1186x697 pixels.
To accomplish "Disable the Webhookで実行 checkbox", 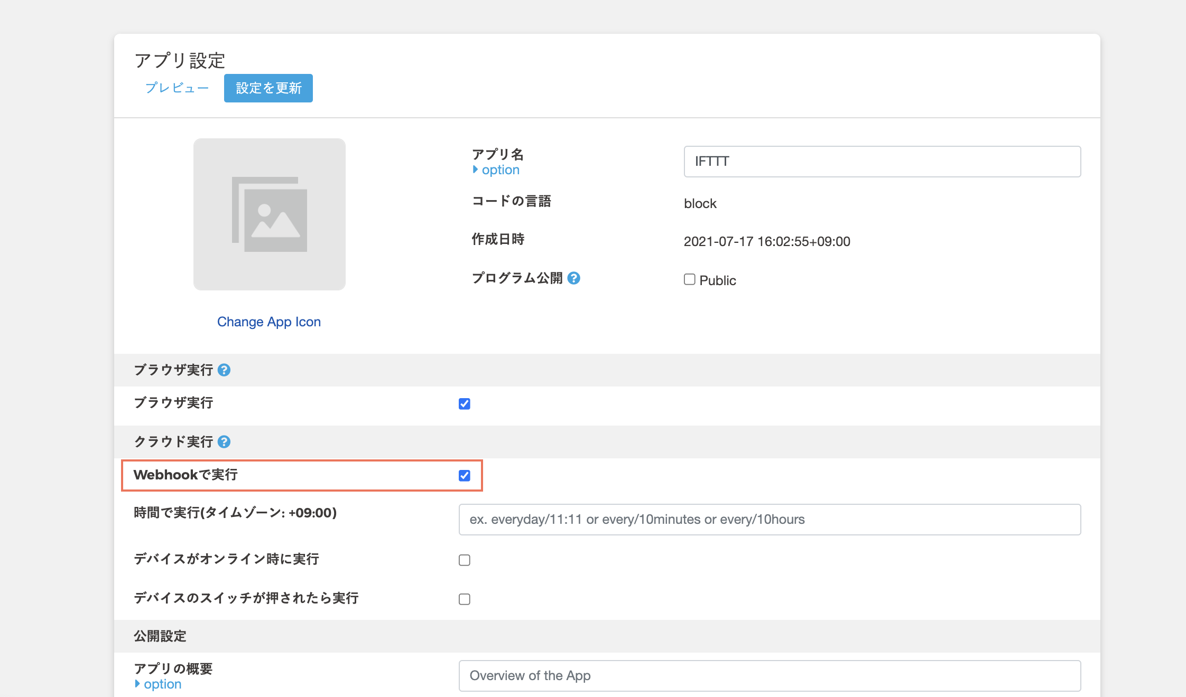I will pyautogui.click(x=464, y=476).
